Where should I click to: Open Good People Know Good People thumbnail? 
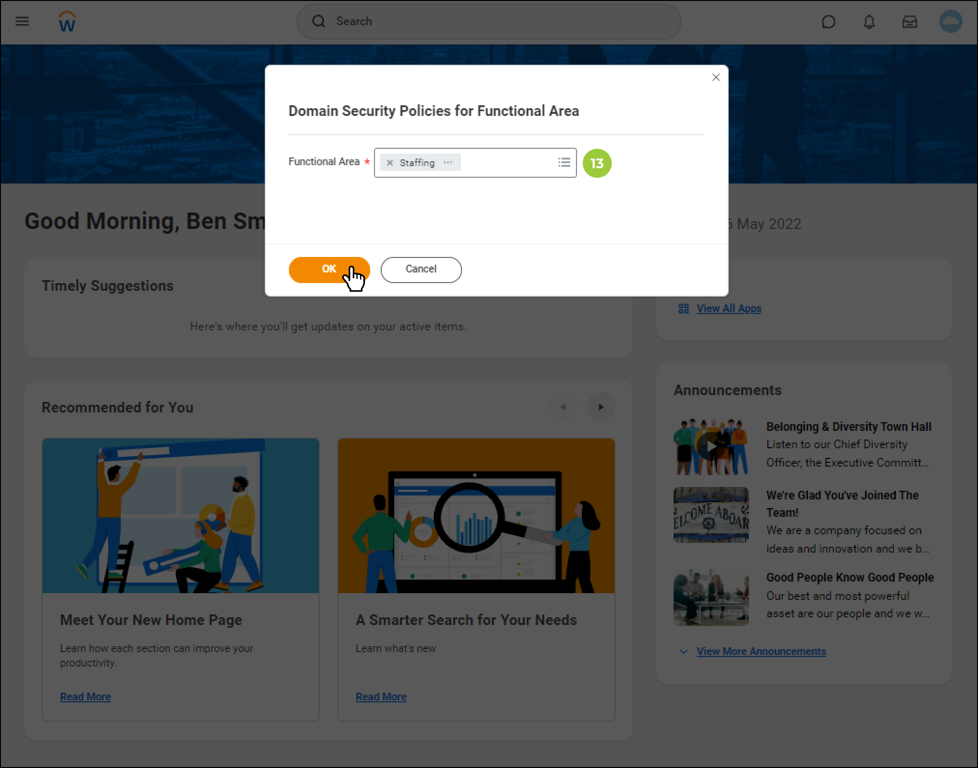point(711,597)
